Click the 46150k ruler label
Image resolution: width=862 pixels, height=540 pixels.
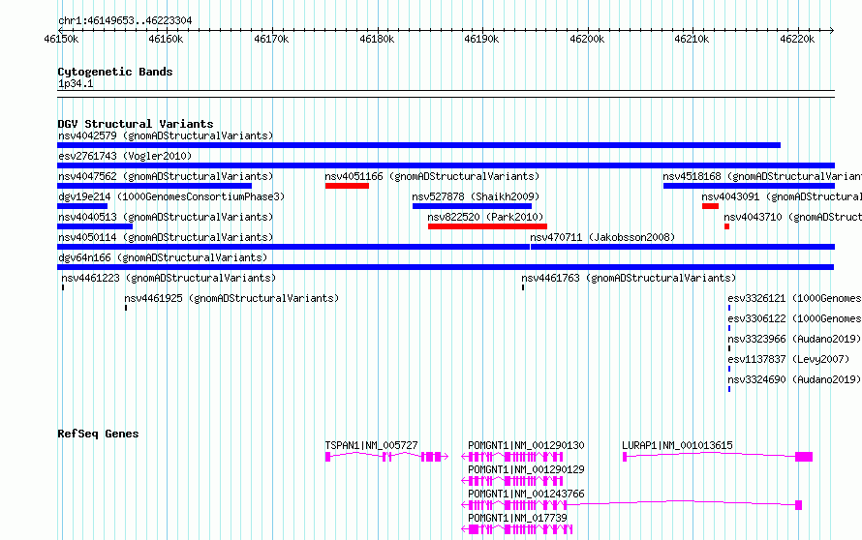tap(61, 39)
